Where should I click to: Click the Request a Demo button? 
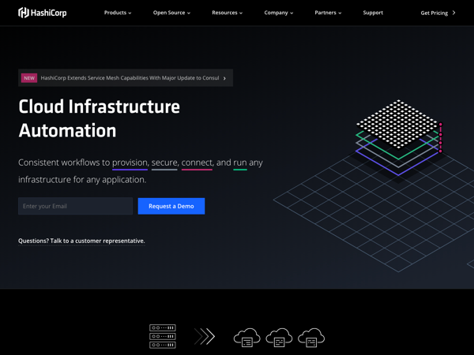pyautogui.click(x=171, y=206)
